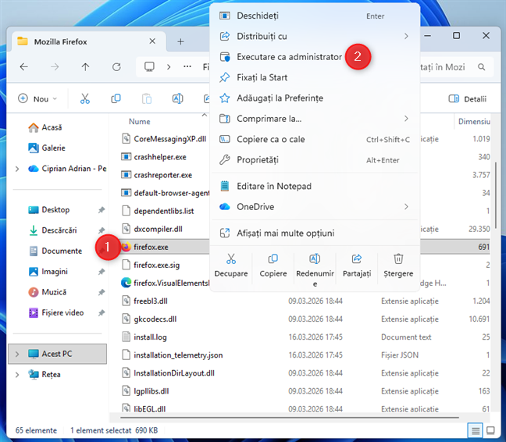Screen dimensions: 506x442
Task: Click Redenumire in context menu bottom bar
Action: 315,270
